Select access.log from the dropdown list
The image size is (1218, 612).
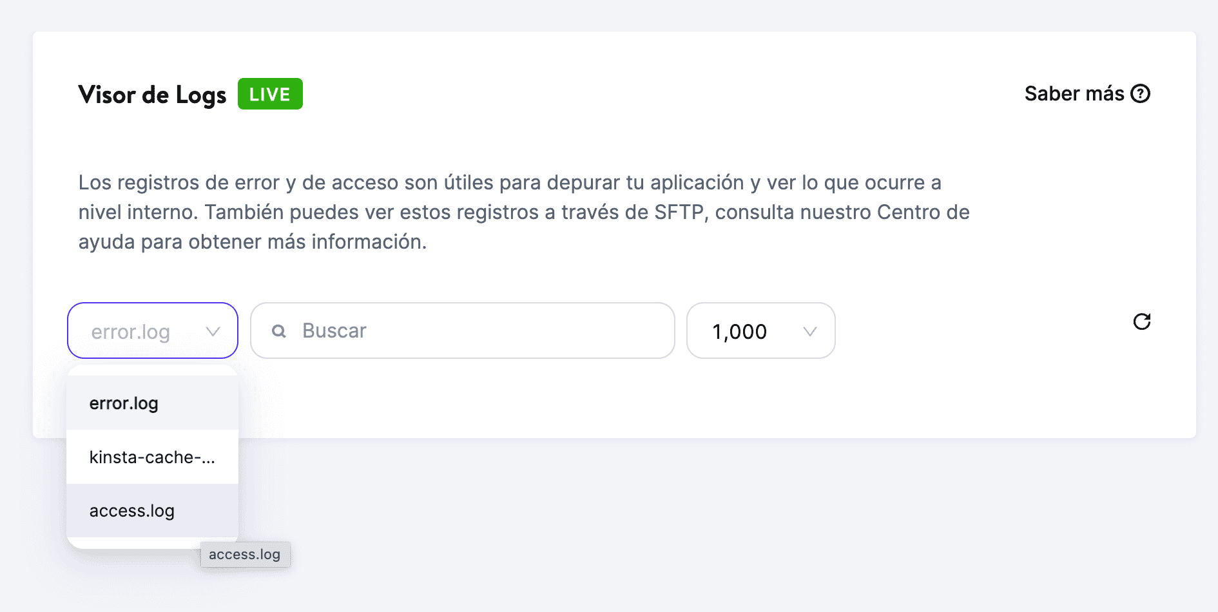(x=132, y=510)
